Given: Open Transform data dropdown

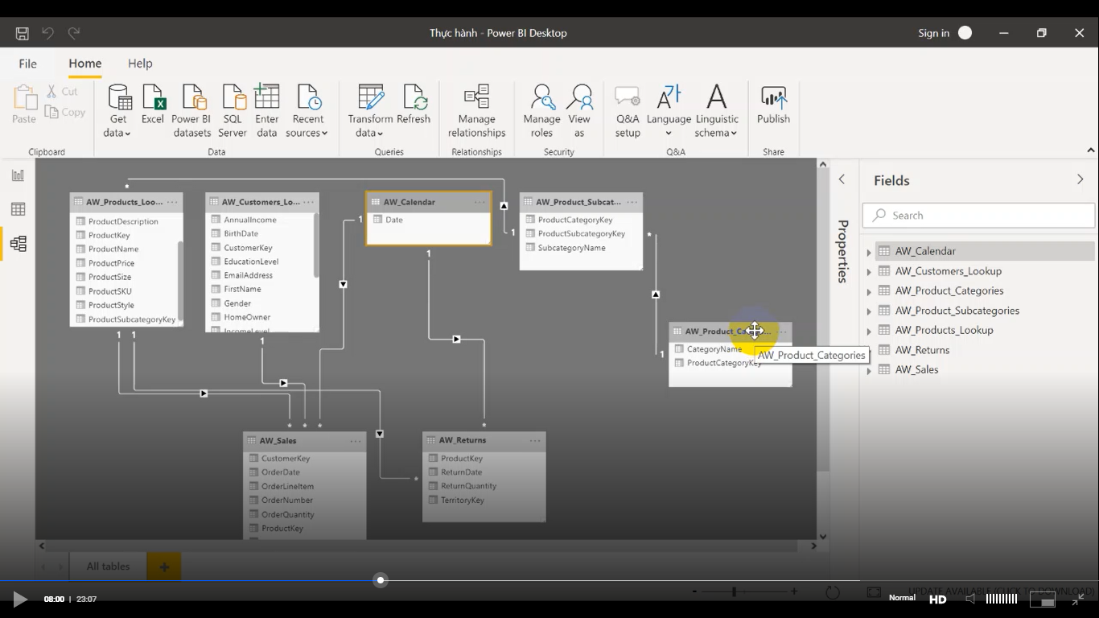Looking at the screenshot, I should tap(370, 111).
